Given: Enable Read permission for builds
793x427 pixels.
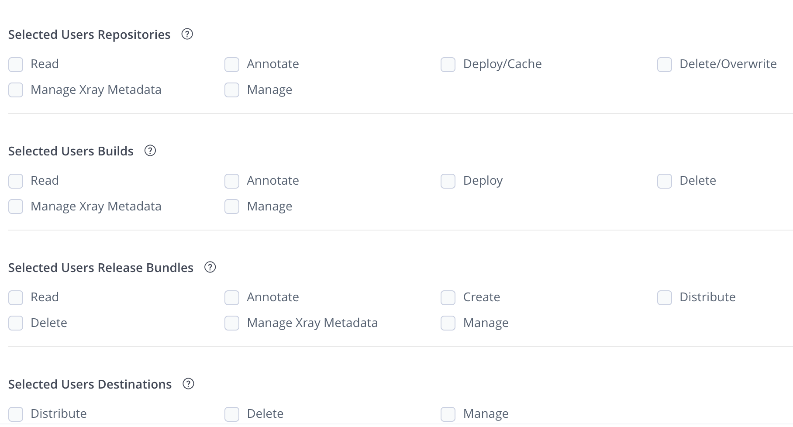Looking at the screenshot, I should pos(16,181).
